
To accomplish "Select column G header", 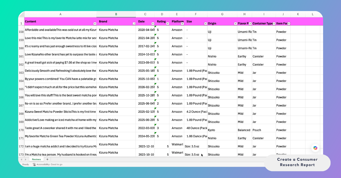I will click(x=222, y=14).
